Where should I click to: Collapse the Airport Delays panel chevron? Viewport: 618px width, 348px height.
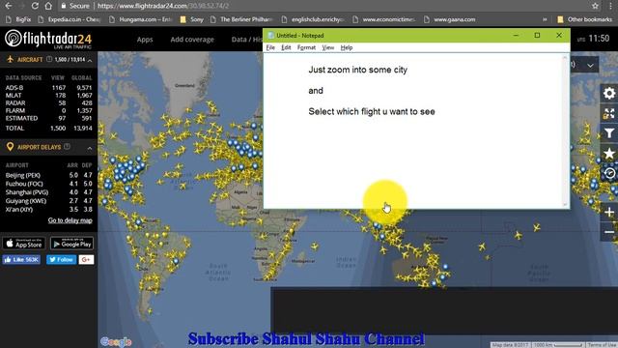pos(90,148)
